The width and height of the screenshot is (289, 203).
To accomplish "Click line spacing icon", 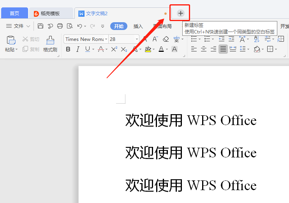I will pyautogui.click(x=243, y=49).
